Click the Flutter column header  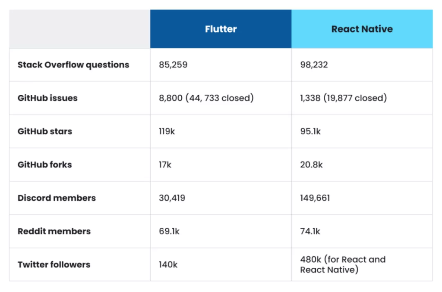[221, 29]
